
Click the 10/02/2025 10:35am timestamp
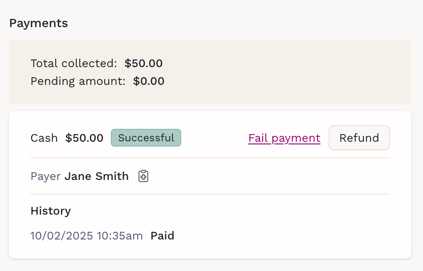[86, 235]
